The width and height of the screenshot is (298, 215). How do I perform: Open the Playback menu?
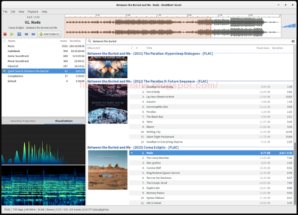pyautogui.click(x=33, y=12)
